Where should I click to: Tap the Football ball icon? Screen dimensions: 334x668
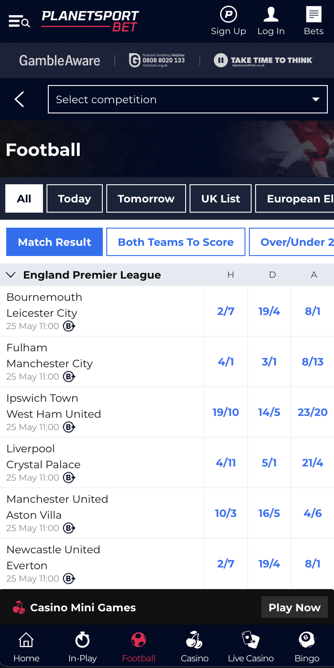coord(138,639)
